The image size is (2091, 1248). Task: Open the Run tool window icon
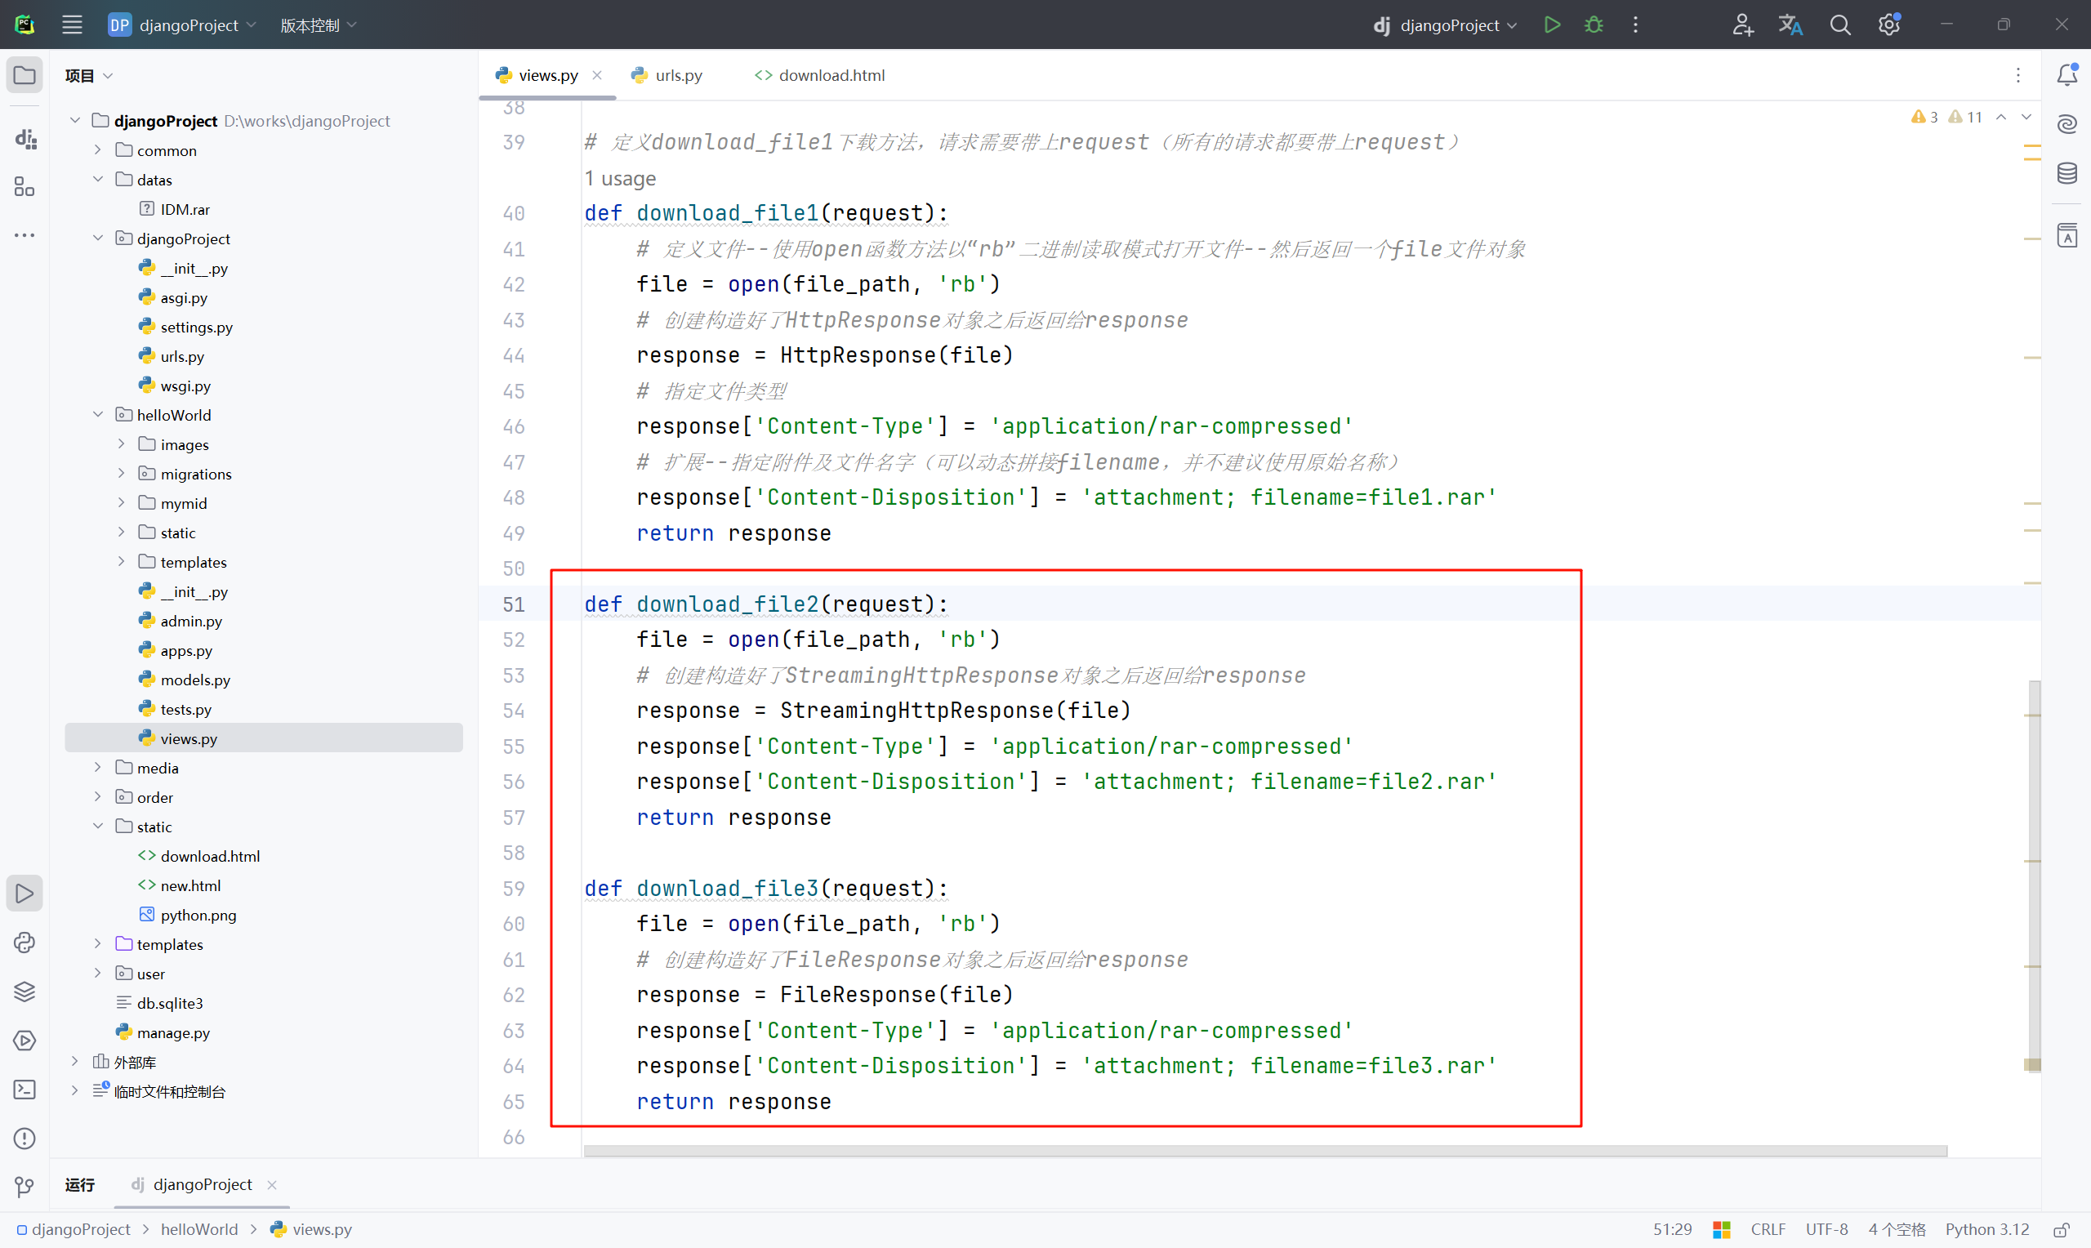coord(25,893)
